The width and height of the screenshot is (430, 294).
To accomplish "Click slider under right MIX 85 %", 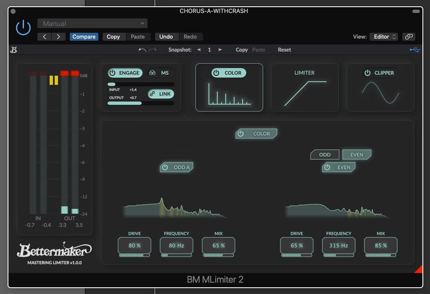I will click(381, 255).
